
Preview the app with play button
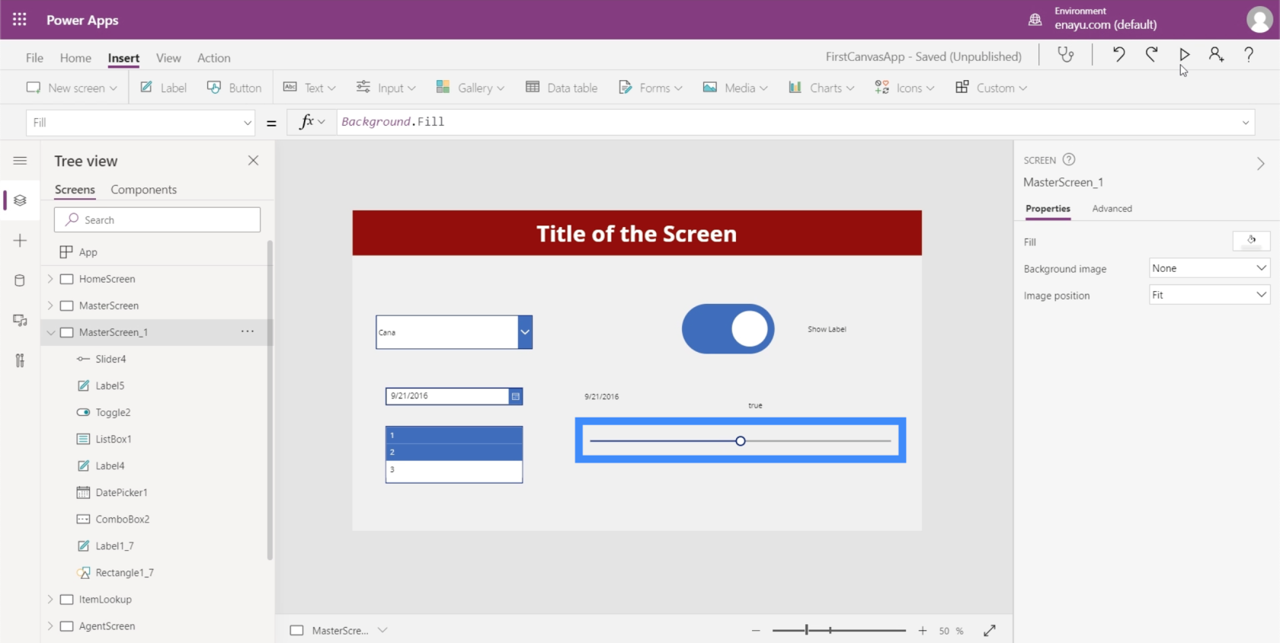coord(1184,55)
